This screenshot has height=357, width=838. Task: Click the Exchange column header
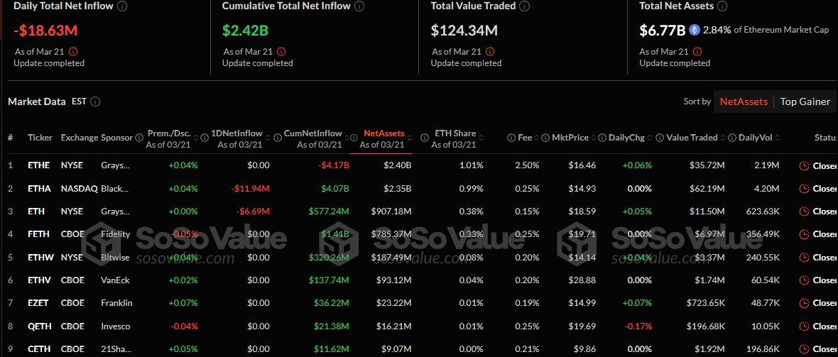pyautogui.click(x=79, y=138)
